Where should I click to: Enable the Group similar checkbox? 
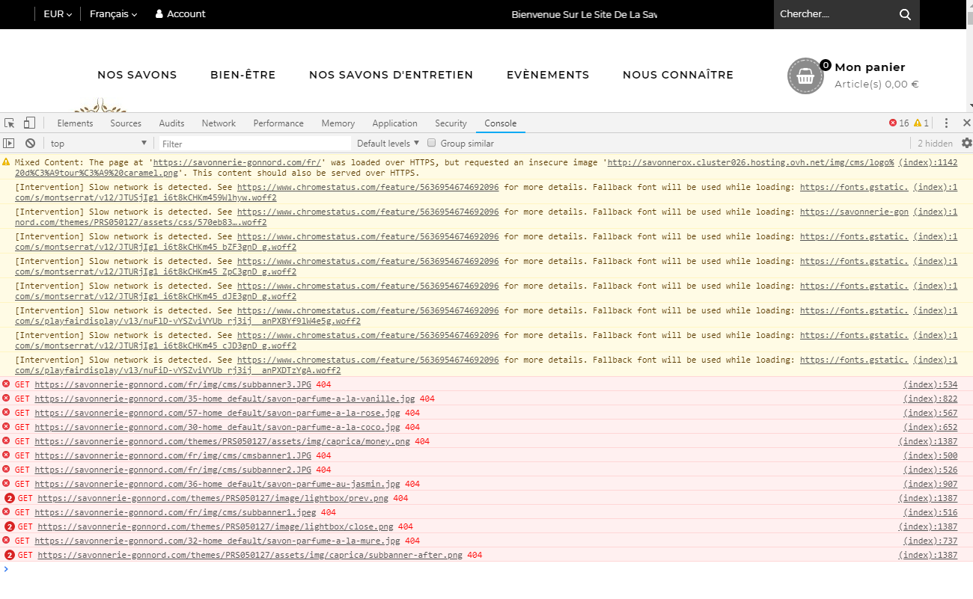(x=431, y=143)
